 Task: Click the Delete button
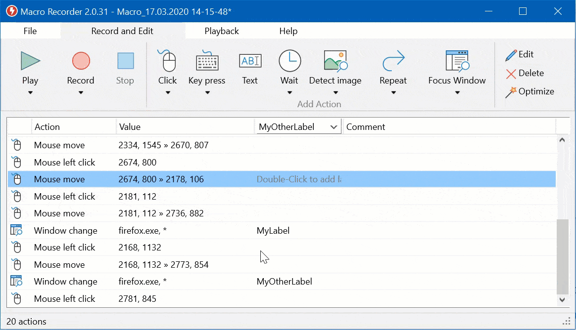[525, 73]
